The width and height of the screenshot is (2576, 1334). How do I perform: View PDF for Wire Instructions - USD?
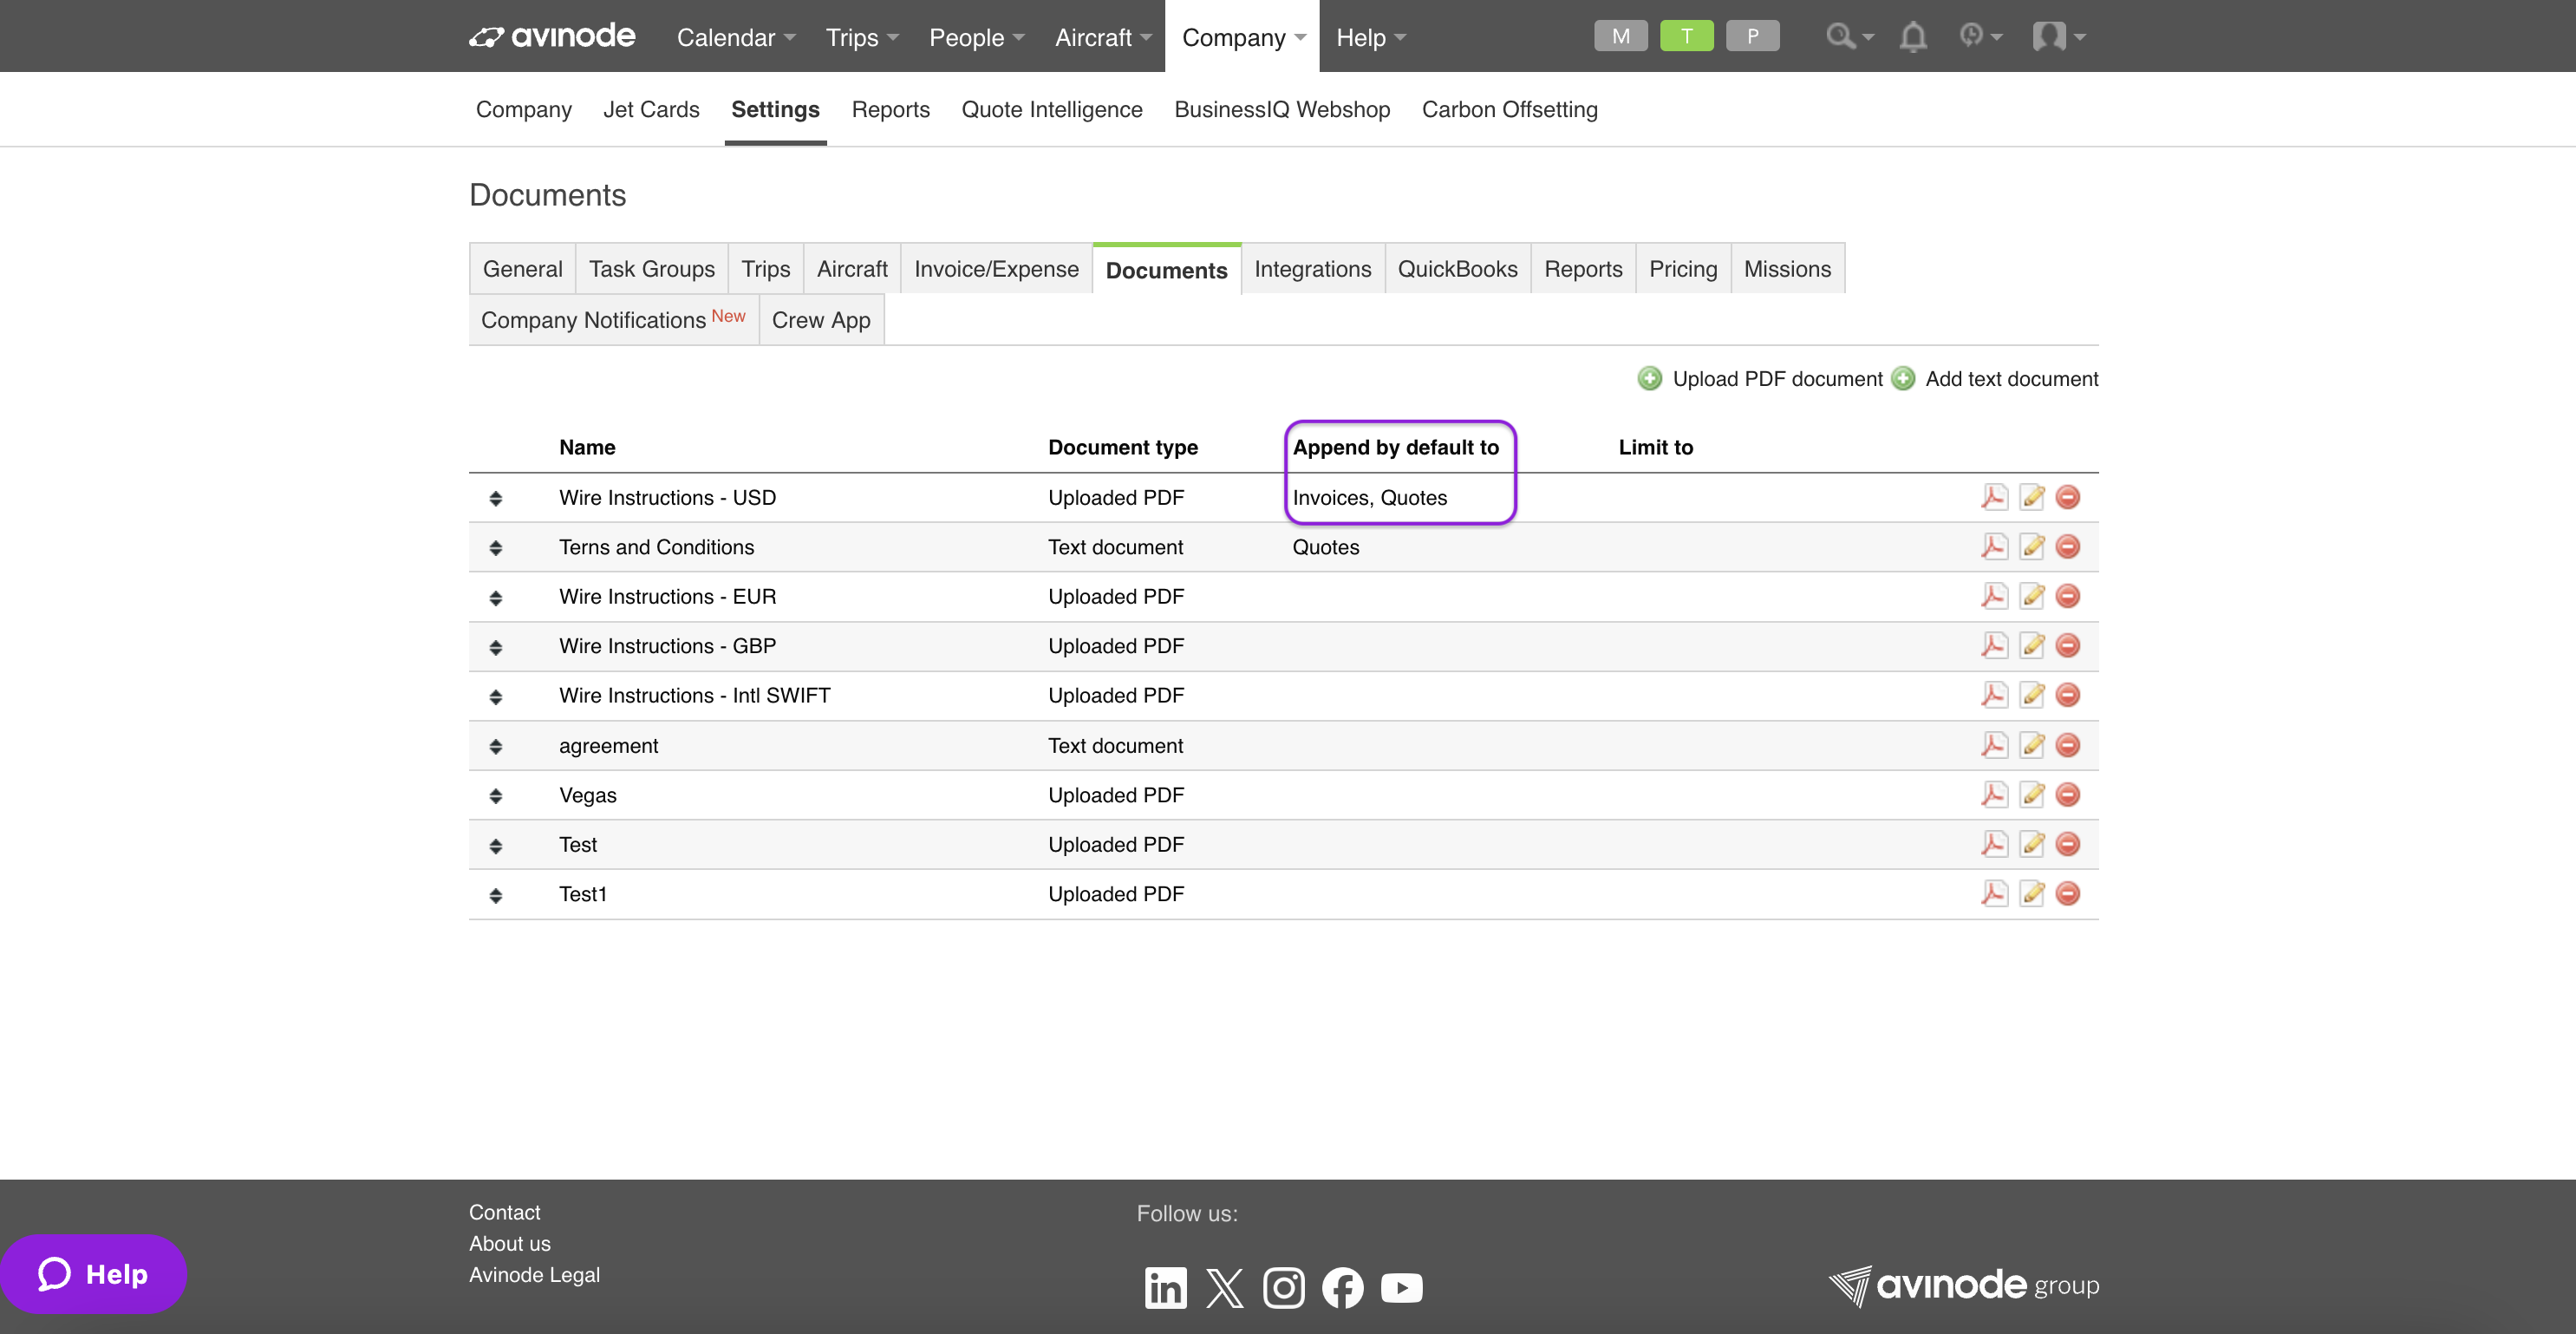click(1994, 497)
